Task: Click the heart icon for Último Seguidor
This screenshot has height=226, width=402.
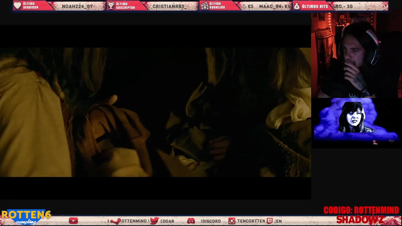Action: tap(17, 6)
